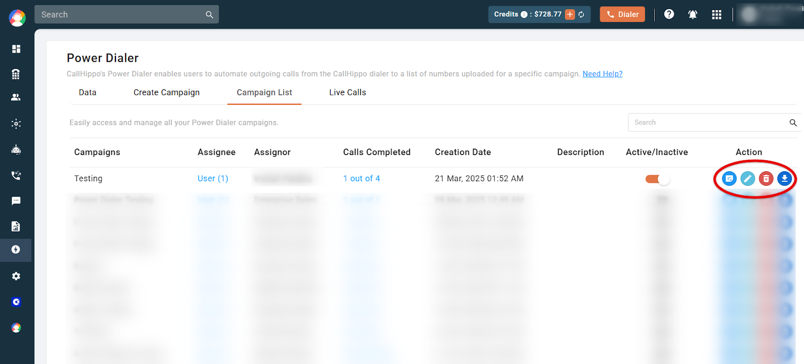This screenshot has height=364, width=804.
Task: Focus the campaign list Search field
Action: [715, 123]
